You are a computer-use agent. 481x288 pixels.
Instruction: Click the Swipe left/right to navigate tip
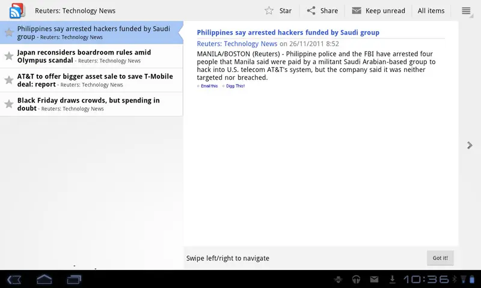coord(228,259)
